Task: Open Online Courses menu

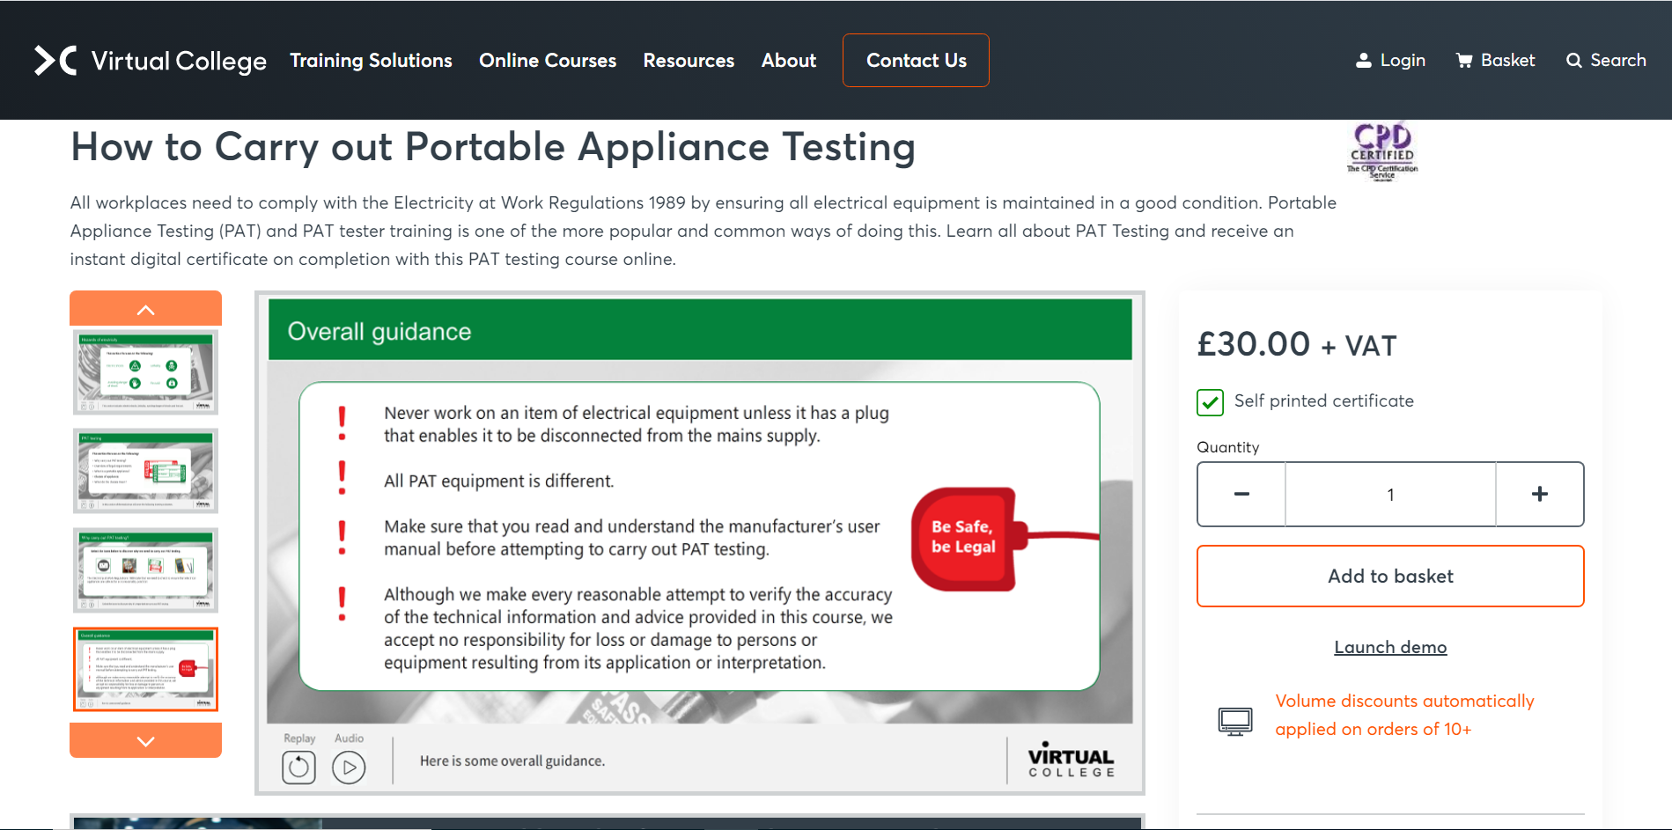Action: coord(547,61)
